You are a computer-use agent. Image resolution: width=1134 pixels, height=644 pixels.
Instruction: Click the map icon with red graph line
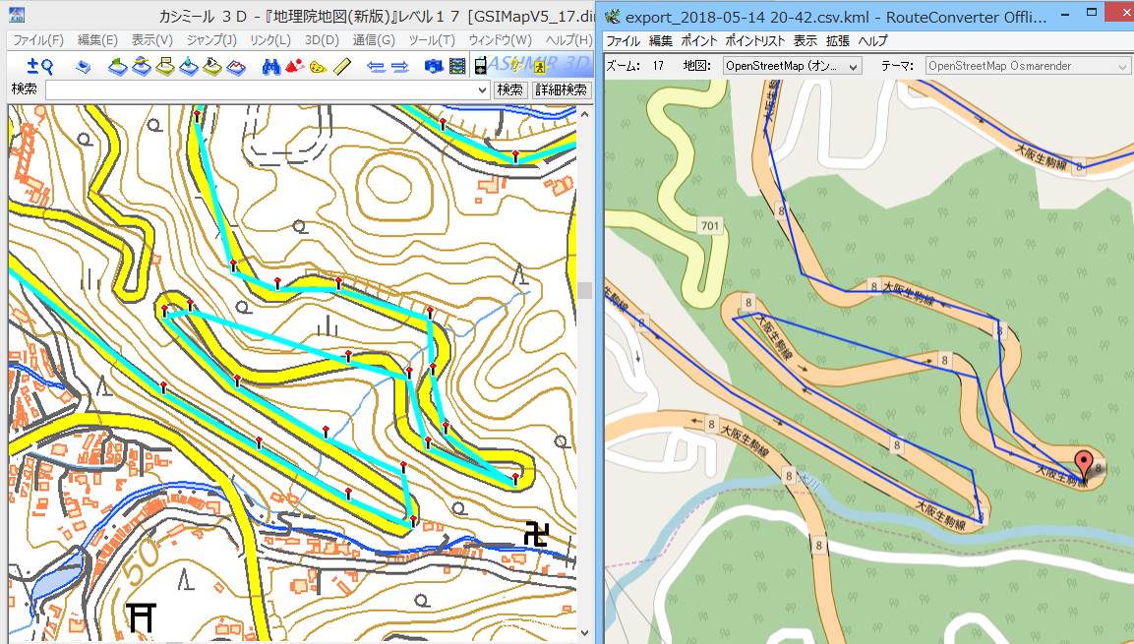click(x=236, y=67)
